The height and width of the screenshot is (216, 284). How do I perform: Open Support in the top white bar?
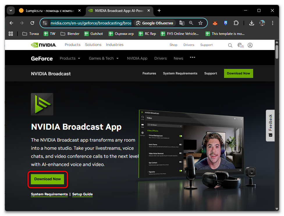206,45
